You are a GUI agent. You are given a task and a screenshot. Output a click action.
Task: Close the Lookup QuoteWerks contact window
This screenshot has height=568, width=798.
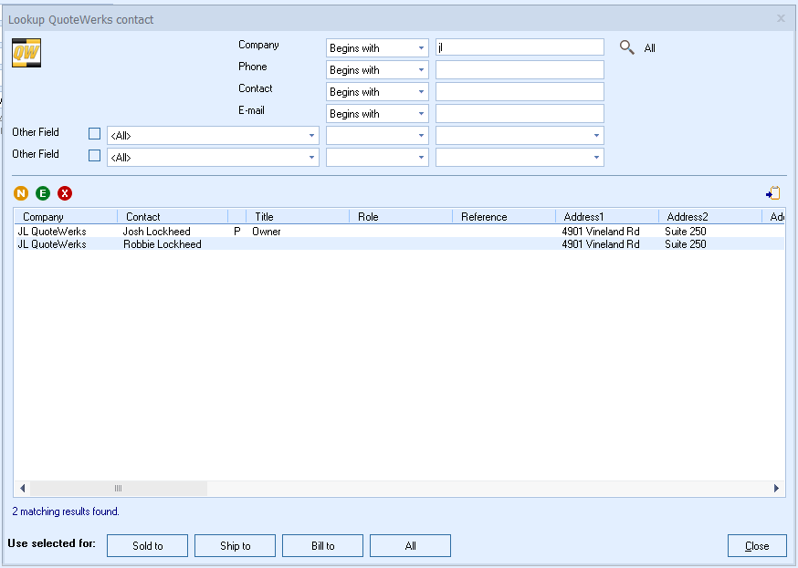click(x=781, y=18)
